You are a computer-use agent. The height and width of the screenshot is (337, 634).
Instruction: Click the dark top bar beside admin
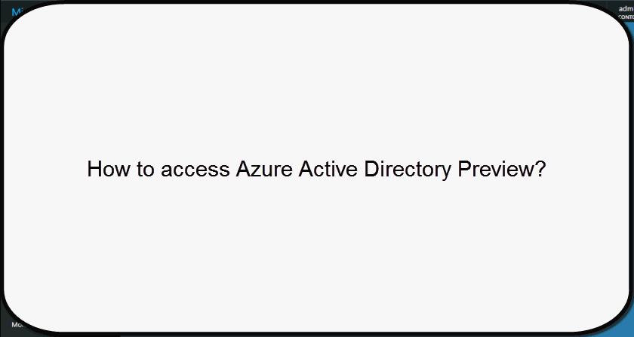(x=608, y=4)
